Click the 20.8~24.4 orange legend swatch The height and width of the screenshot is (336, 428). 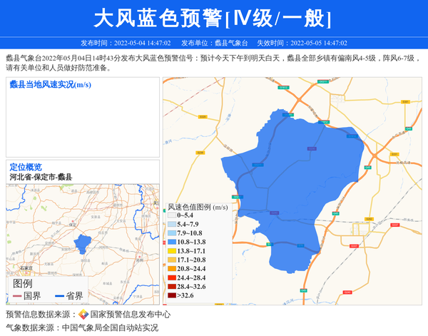[172, 269]
